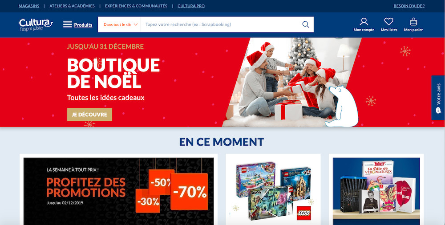This screenshot has width=445, height=225.
Task: Open Mon panier shopping bag icon
Action: click(413, 21)
